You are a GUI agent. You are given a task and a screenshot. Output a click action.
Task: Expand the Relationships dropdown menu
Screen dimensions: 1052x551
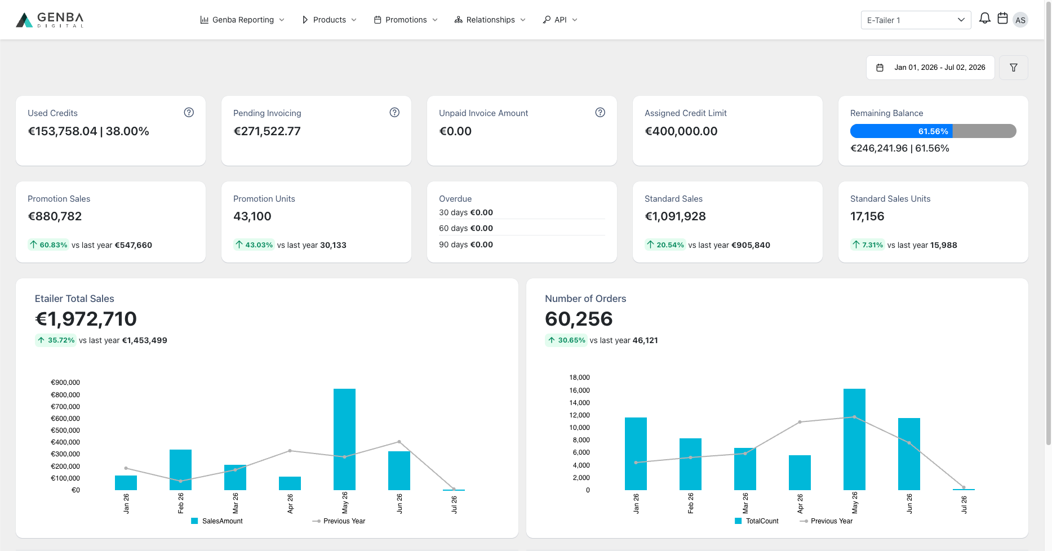(490, 20)
